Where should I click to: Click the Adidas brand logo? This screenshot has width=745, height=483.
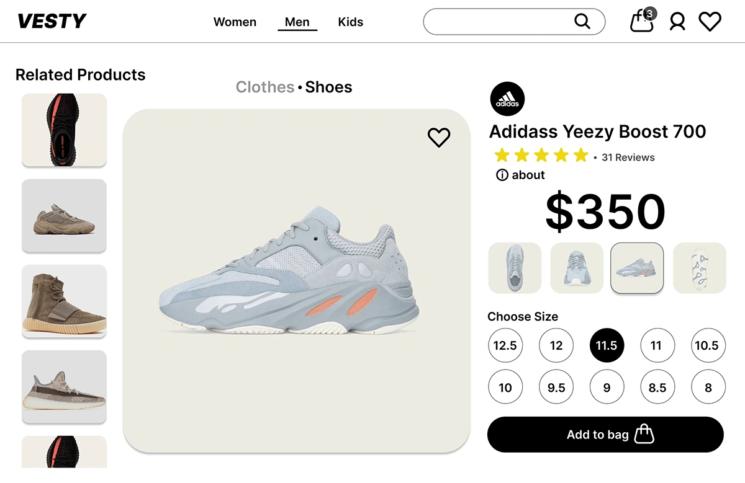coord(507,99)
